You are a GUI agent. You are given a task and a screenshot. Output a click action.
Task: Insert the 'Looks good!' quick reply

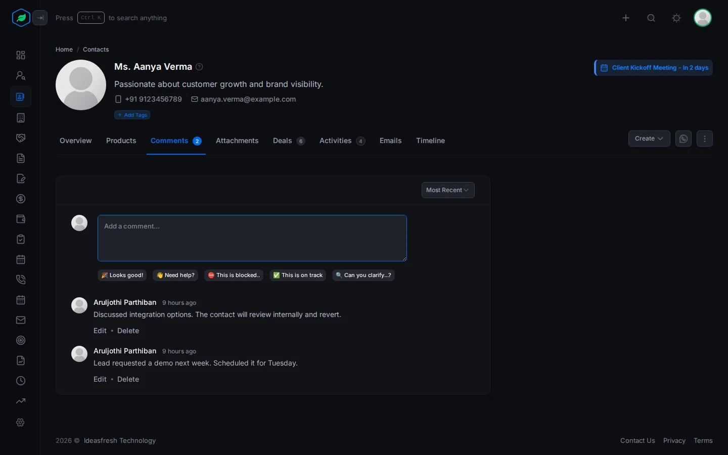click(122, 275)
